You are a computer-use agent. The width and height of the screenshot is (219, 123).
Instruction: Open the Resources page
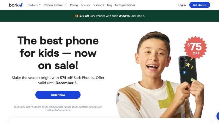[98, 5]
